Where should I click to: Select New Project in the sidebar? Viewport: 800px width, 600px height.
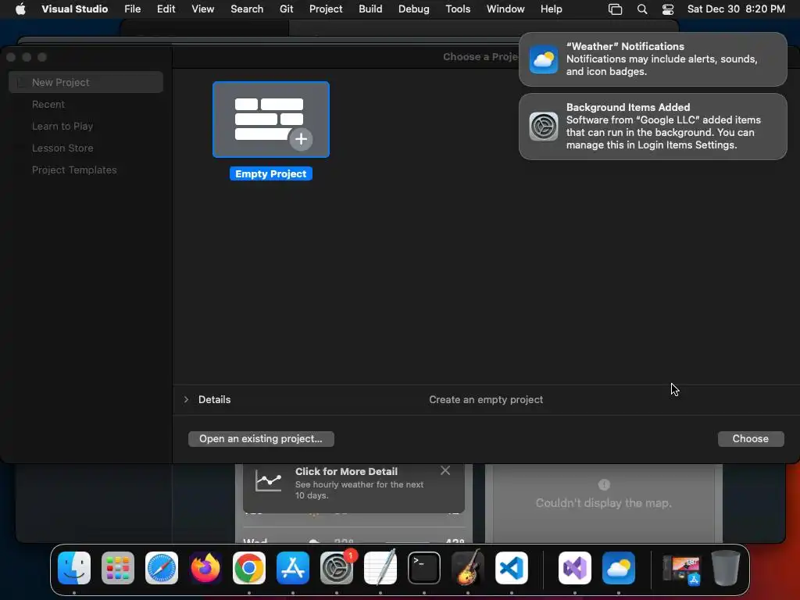click(86, 82)
